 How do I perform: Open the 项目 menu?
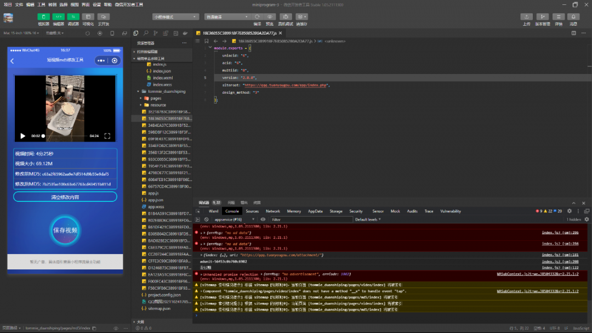[8, 4]
